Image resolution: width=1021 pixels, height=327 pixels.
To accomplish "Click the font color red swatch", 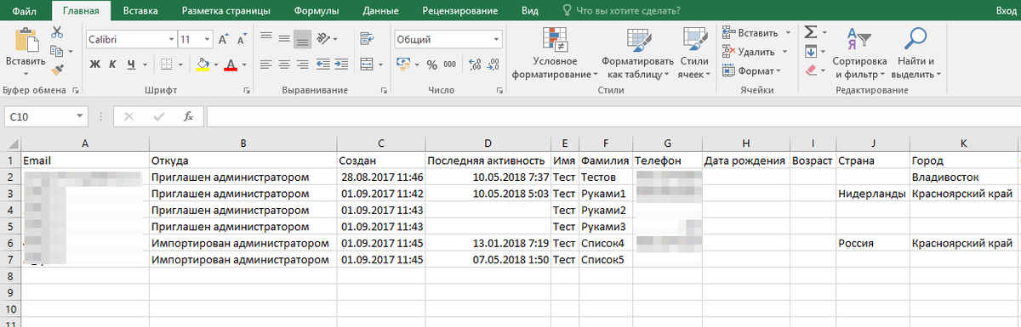I will 230,65.
